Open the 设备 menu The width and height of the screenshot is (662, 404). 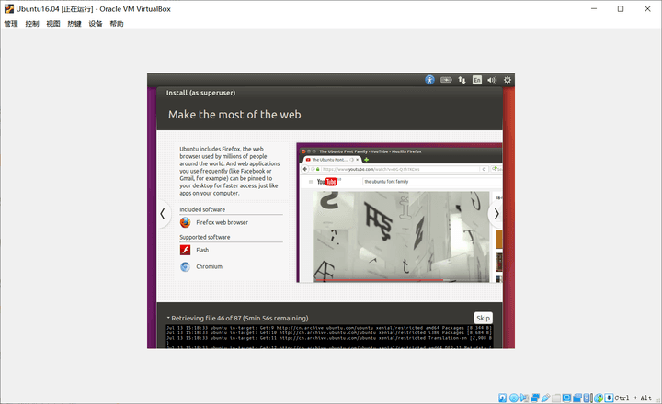pos(96,24)
